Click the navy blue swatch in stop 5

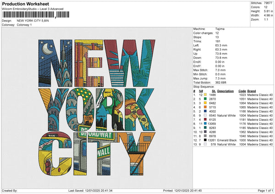(205, 111)
